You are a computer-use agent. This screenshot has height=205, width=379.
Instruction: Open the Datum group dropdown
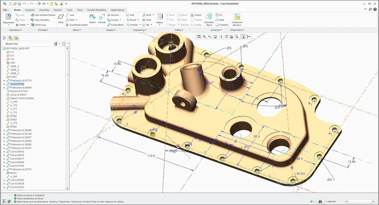(76, 30)
